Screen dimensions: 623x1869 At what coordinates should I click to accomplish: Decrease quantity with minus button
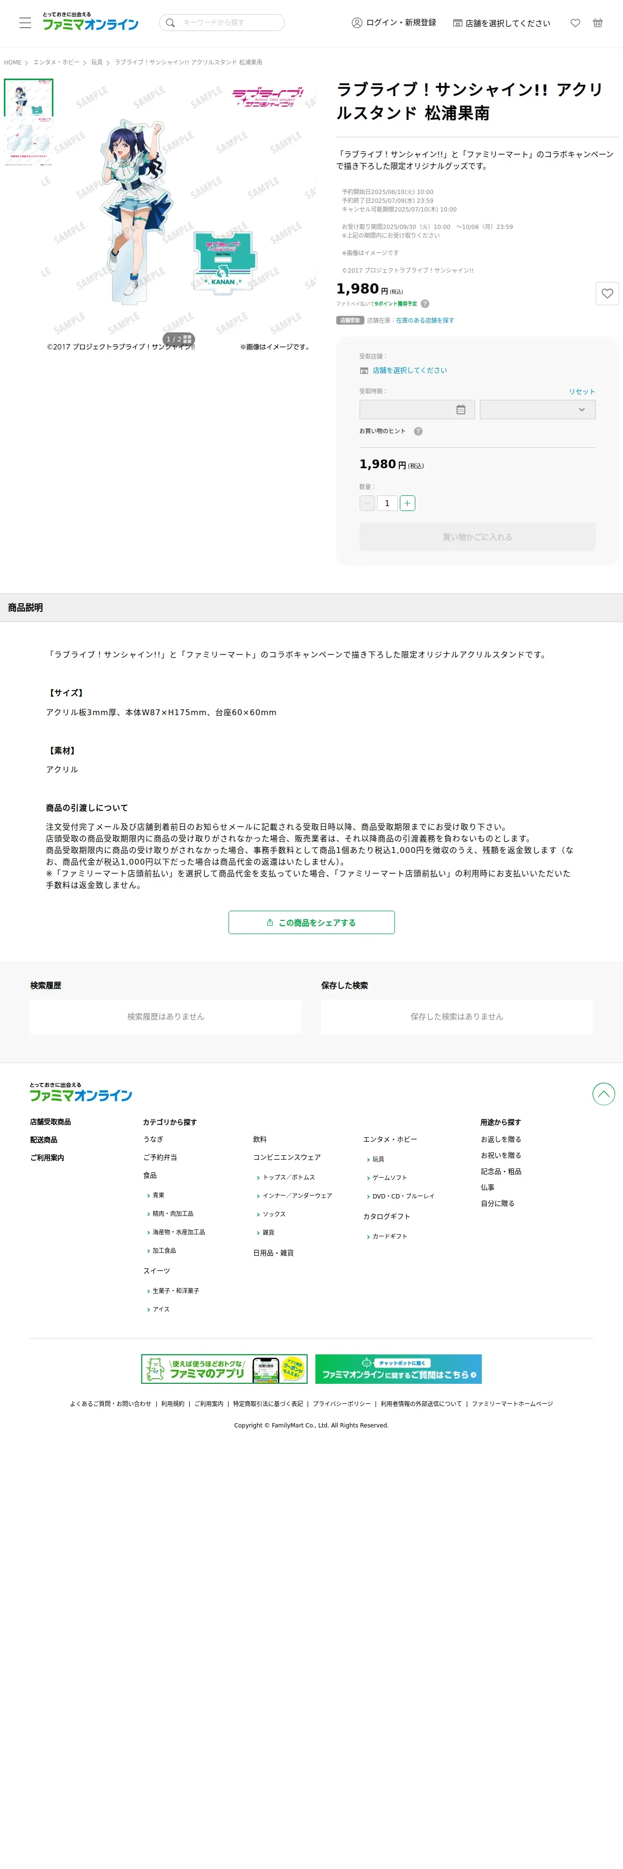pos(368,503)
